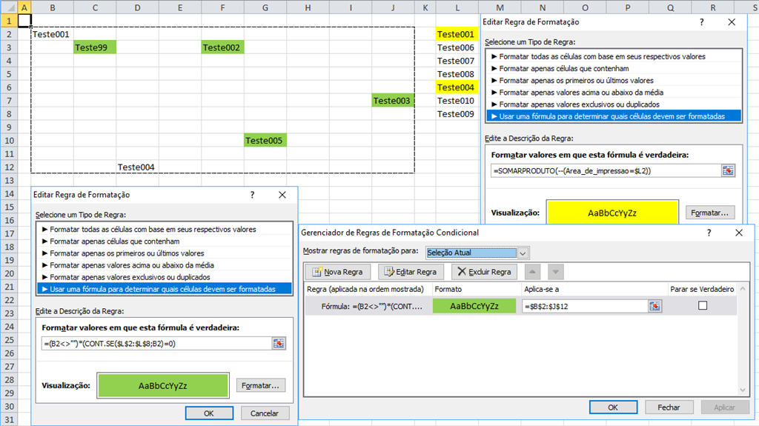Image resolution: width=759 pixels, height=426 pixels.
Task: Click the yellow AaBbCcYyZz preview swatch
Action: tap(612, 213)
